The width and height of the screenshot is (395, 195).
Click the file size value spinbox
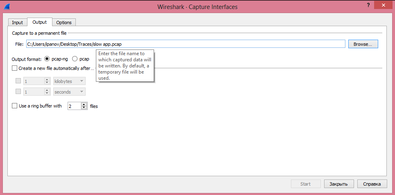click(x=34, y=81)
